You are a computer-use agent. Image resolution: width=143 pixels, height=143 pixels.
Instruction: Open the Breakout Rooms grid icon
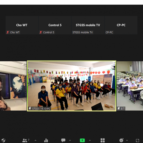click(103, 140)
